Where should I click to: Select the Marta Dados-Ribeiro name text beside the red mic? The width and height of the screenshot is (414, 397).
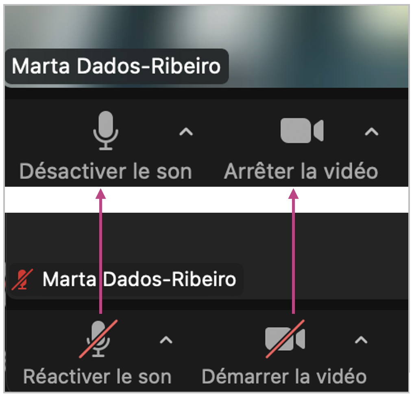[139, 280]
